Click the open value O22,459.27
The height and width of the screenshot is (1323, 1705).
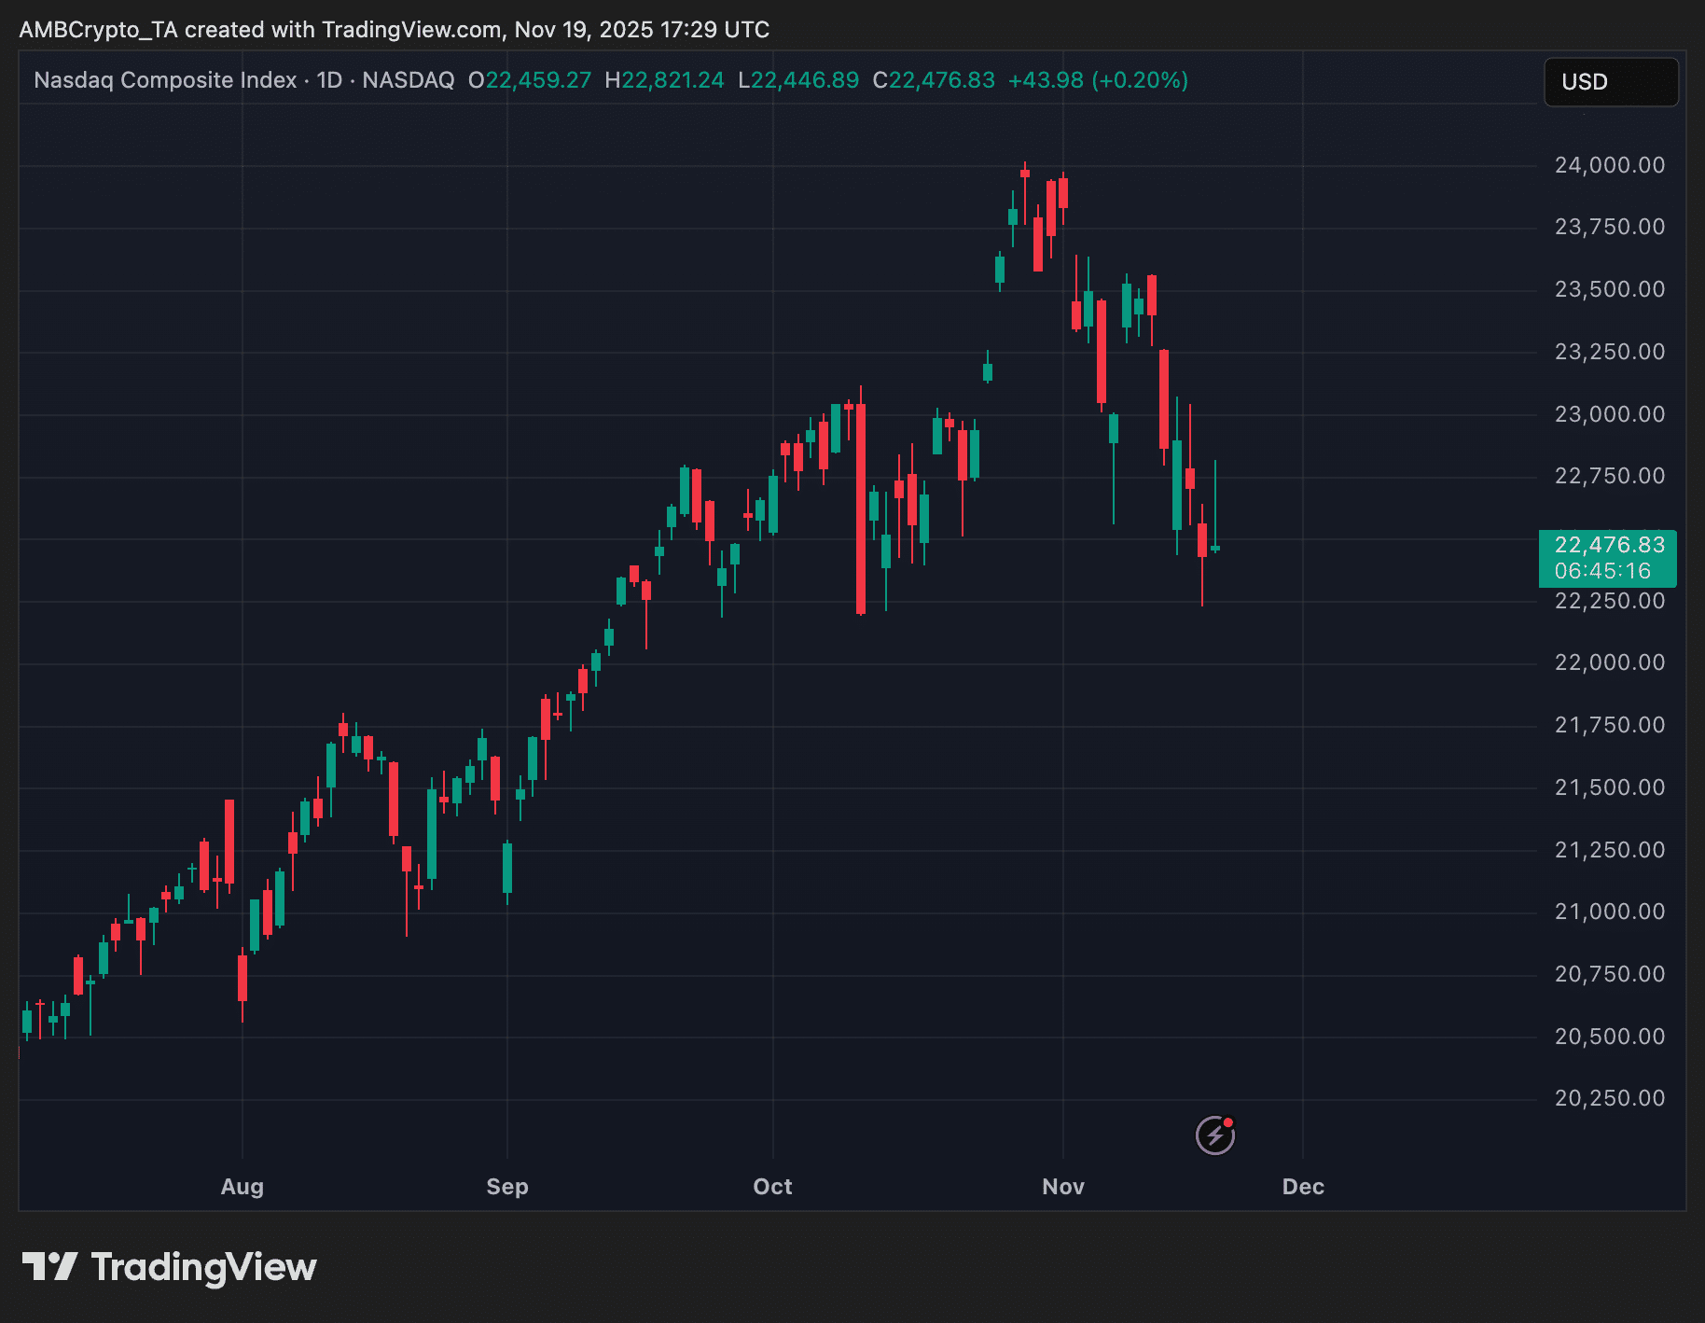click(530, 80)
